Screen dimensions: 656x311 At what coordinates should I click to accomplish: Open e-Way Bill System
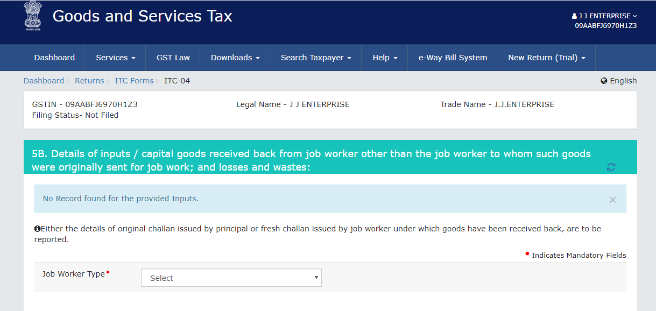(453, 58)
